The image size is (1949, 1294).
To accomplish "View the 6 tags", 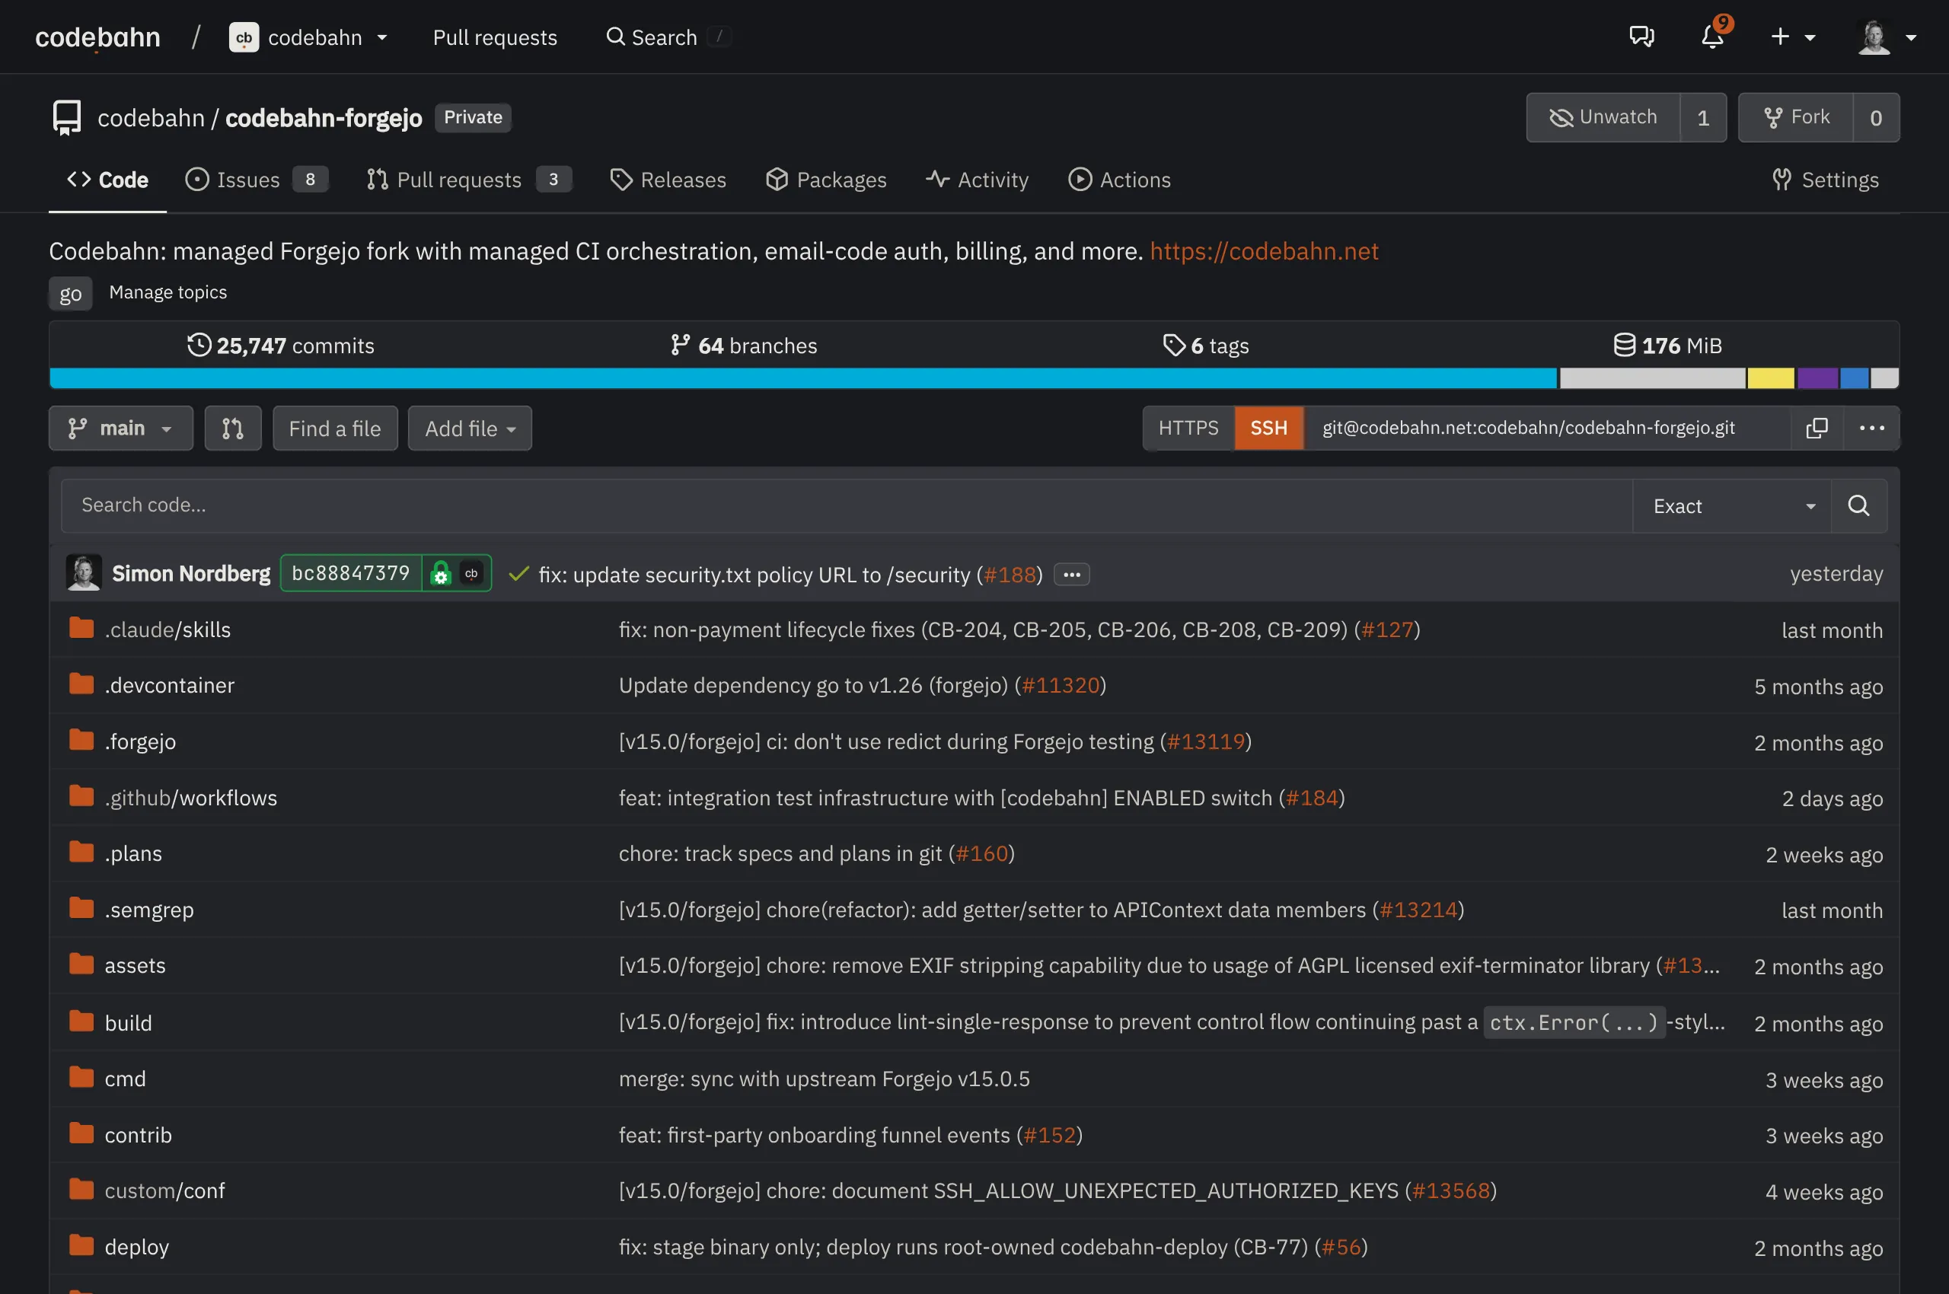I will 1206,345.
